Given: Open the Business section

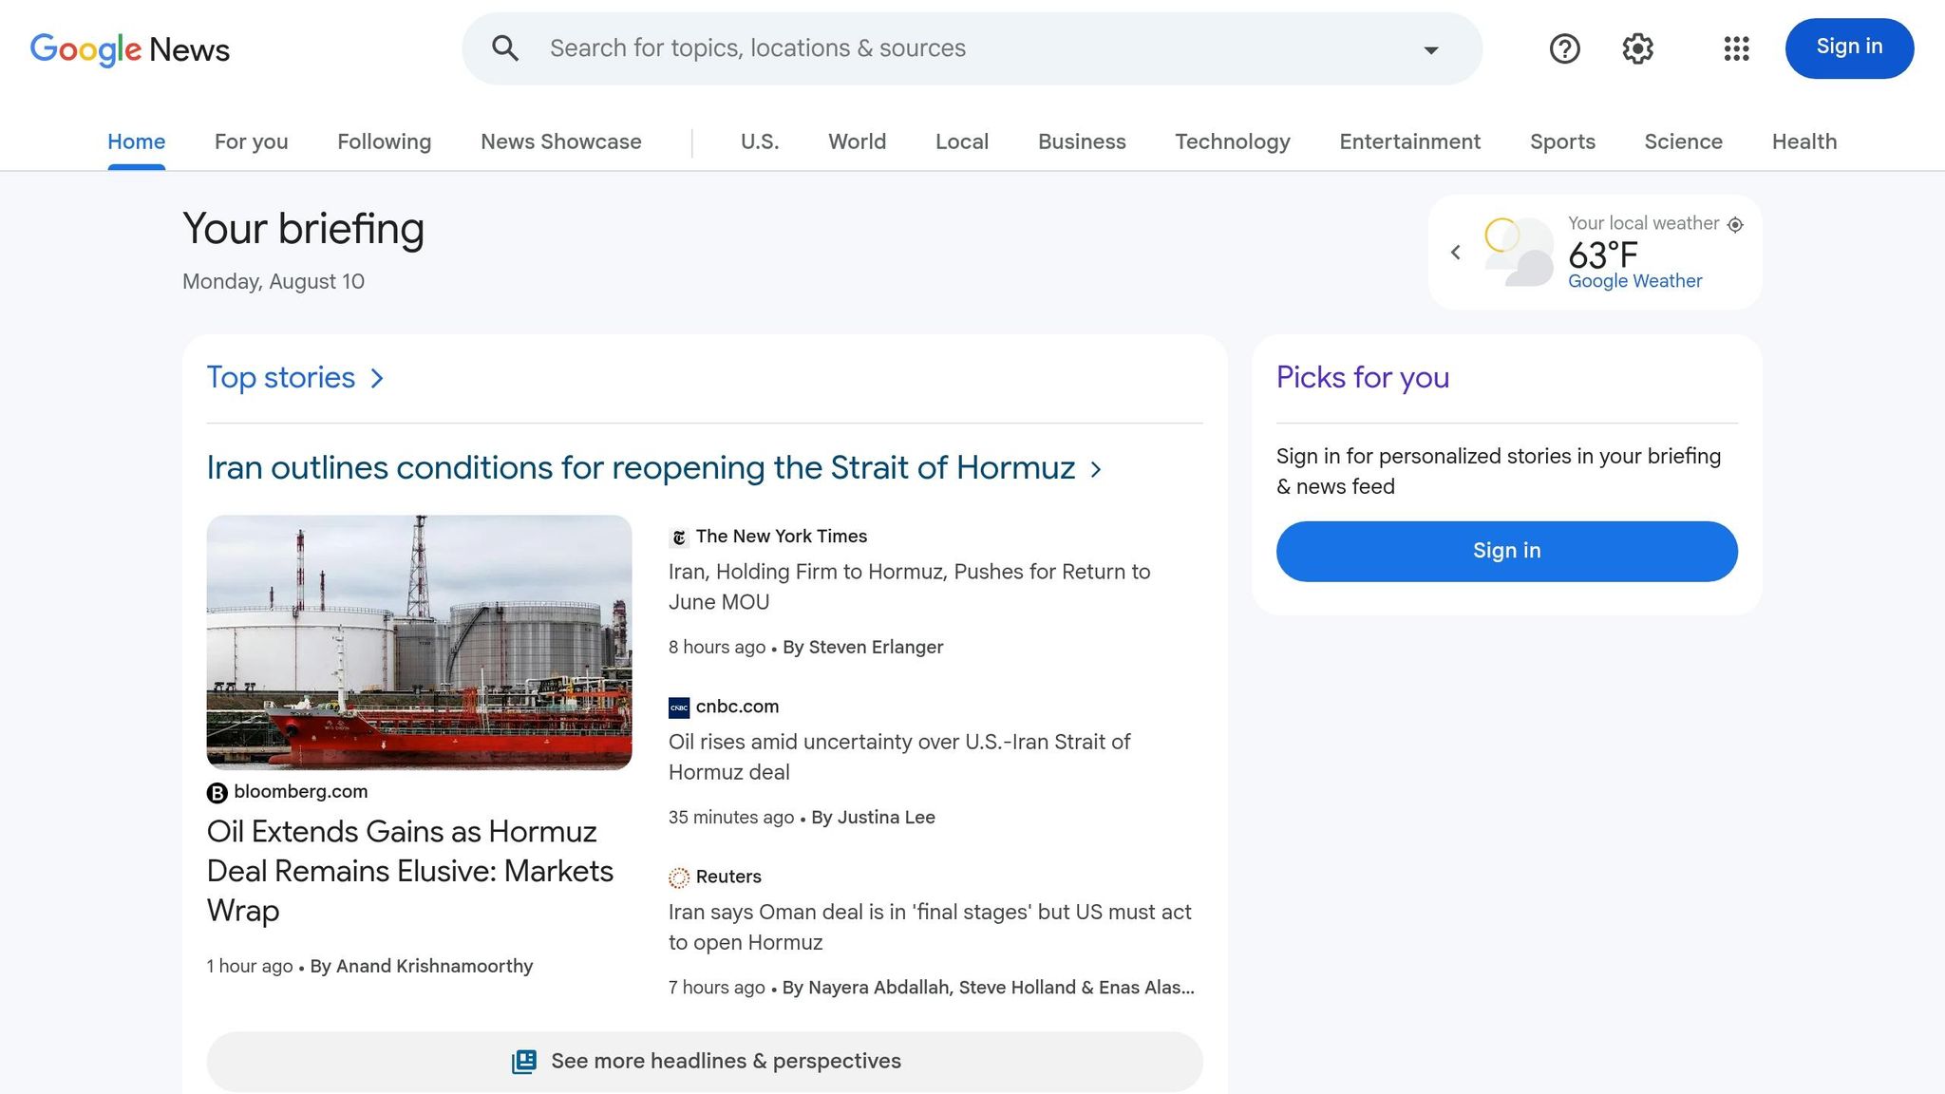Looking at the screenshot, I should pos(1082,141).
